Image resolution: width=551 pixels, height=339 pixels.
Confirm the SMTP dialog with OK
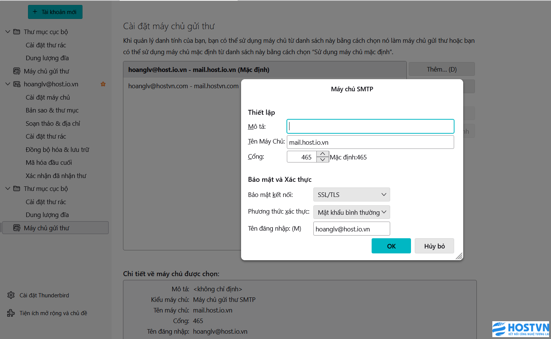(391, 246)
